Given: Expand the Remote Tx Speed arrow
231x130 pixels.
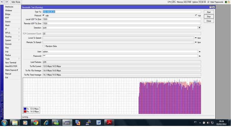Looking at the screenshot, I should point(195,42).
